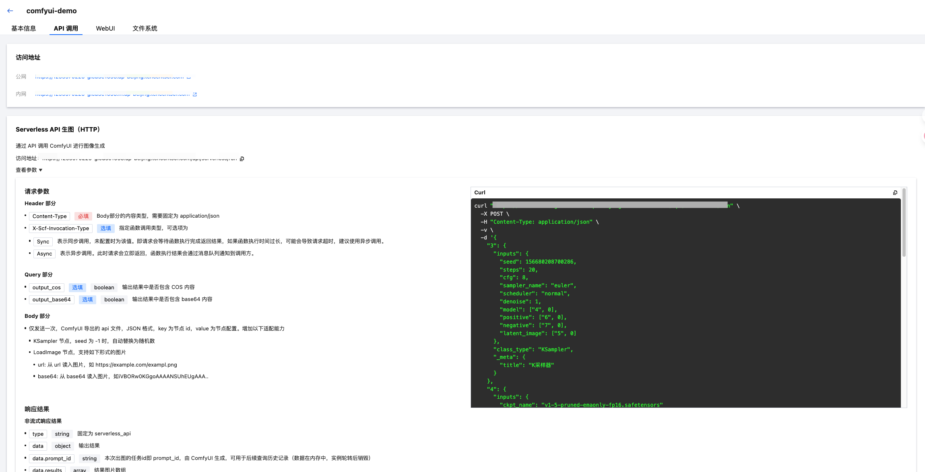Screen dimensions: 925x472
Task: Open the WebUI tab
Action: coord(105,29)
